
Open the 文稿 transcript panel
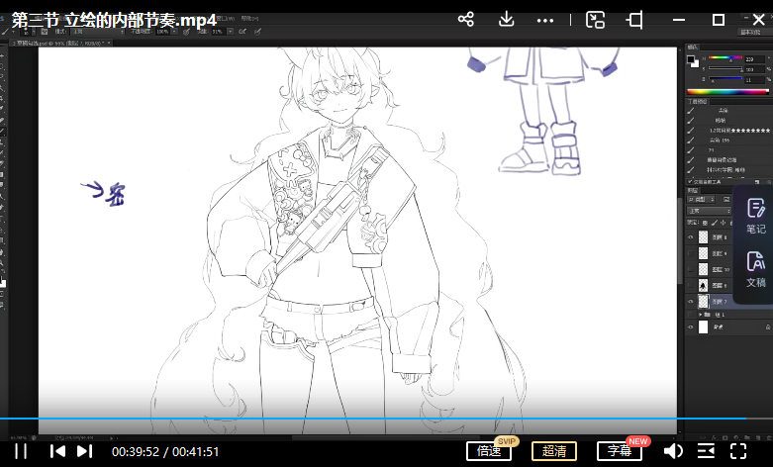click(x=755, y=268)
